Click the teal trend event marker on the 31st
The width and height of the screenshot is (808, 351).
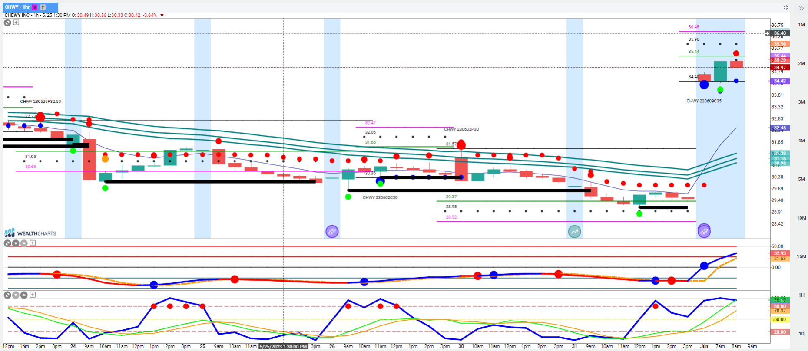point(574,231)
